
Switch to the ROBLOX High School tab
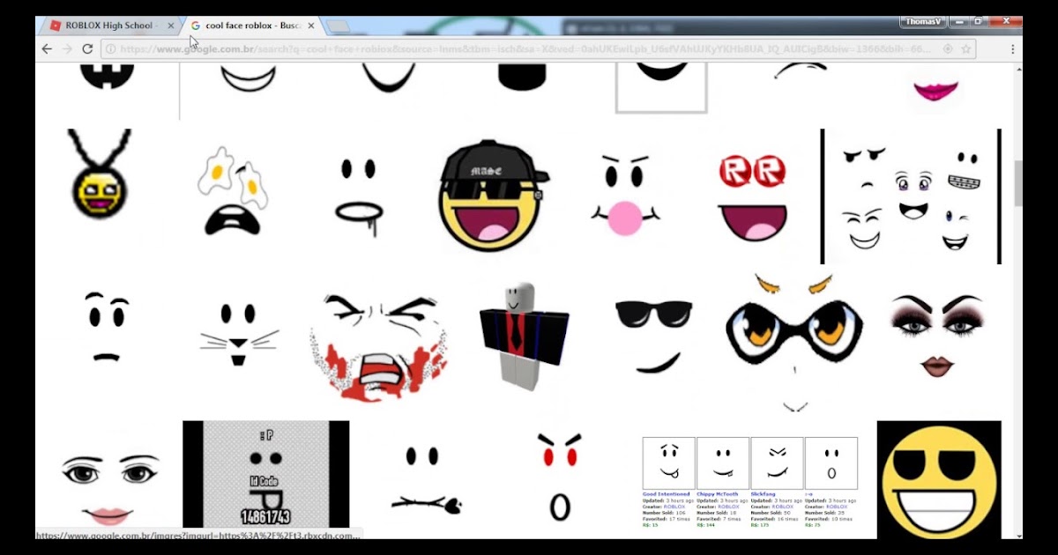108,26
